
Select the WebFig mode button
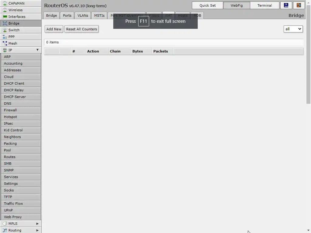pos(236,5)
